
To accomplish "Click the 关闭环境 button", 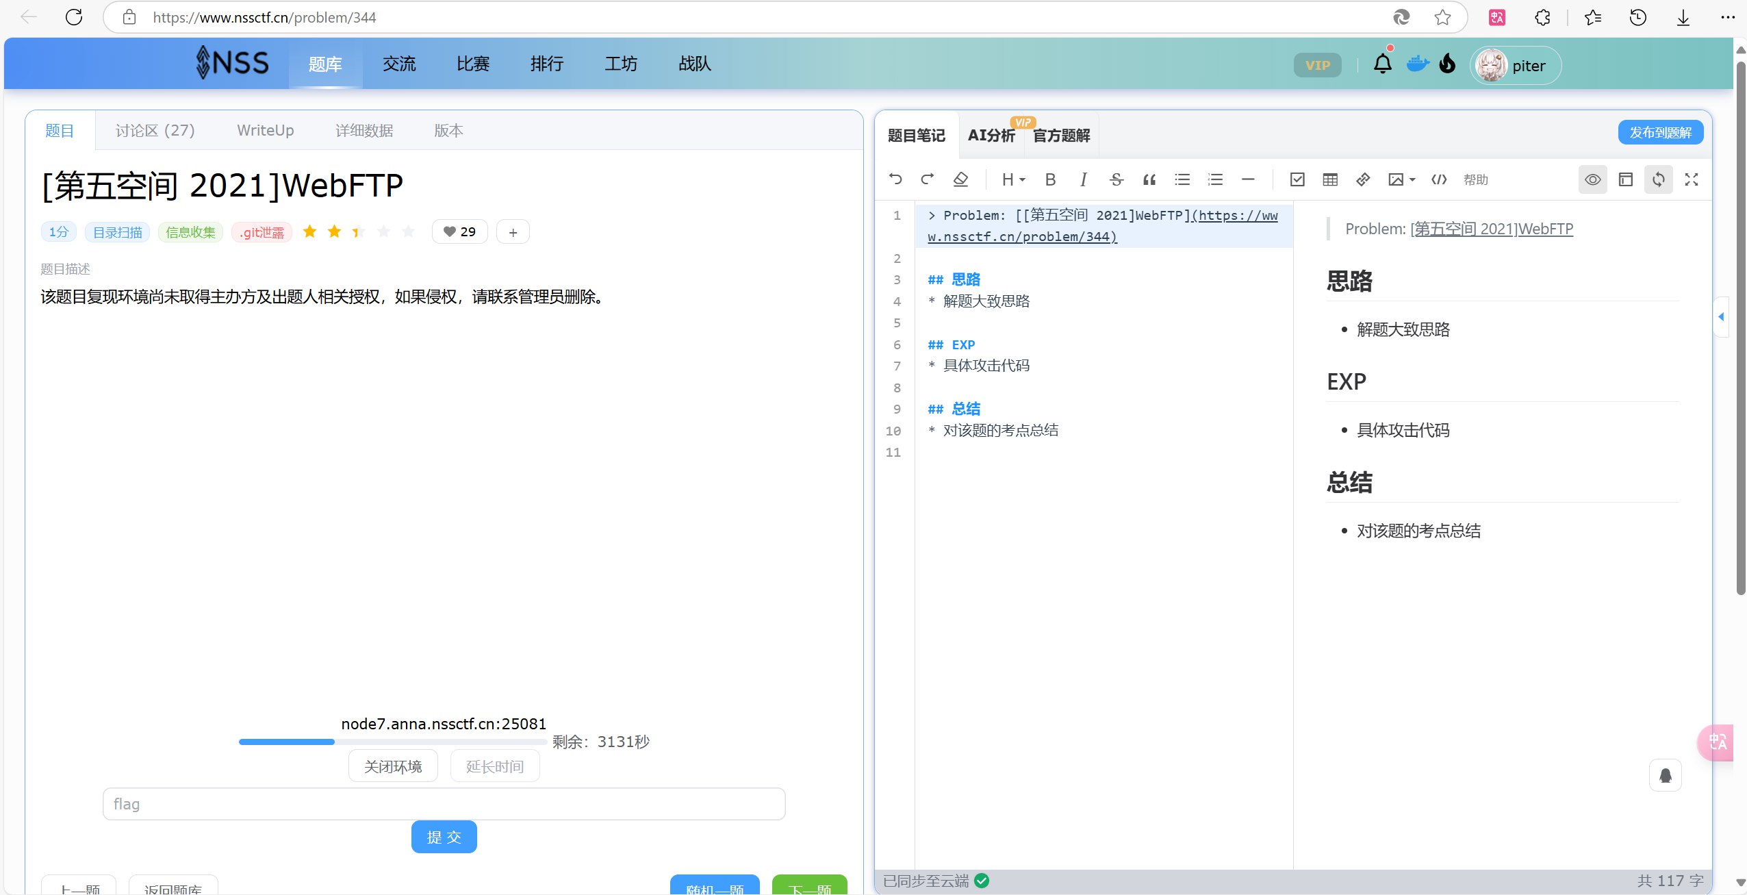I will click(x=393, y=766).
